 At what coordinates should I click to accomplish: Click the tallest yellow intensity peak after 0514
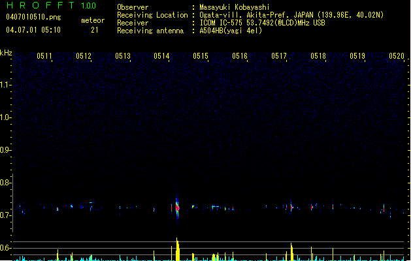(x=178, y=249)
